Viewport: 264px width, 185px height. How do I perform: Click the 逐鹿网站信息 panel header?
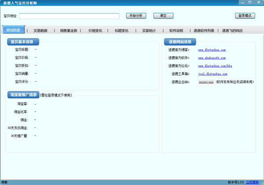click(x=180, y=42)
